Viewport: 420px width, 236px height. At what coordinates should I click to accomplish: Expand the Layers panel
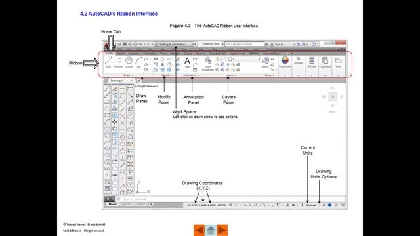pyautogui.click(x=231, y=75)
